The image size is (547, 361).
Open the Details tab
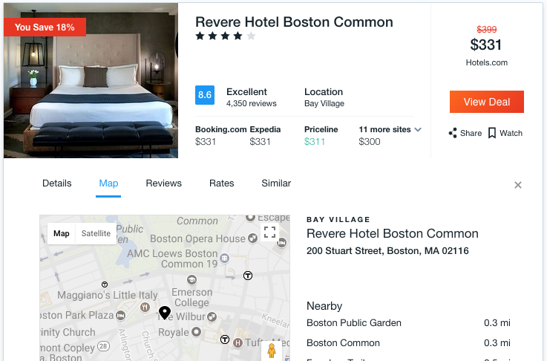click(x=57, y=183)
